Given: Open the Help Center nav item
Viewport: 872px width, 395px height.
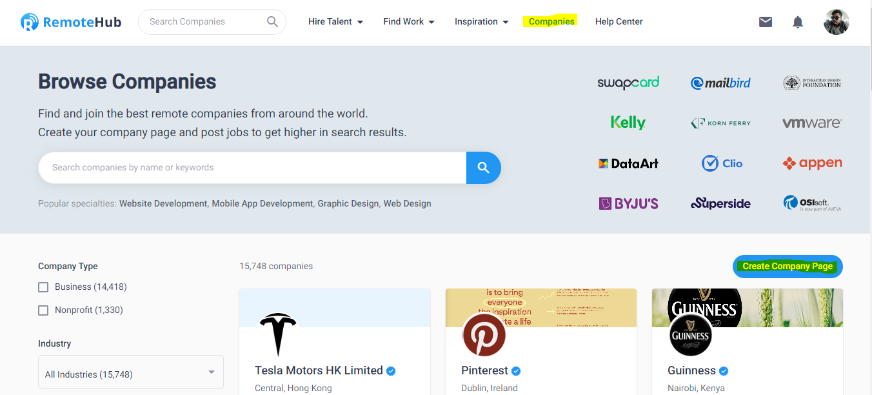Looking at the screenshot, I should click(x=619, y=22).
